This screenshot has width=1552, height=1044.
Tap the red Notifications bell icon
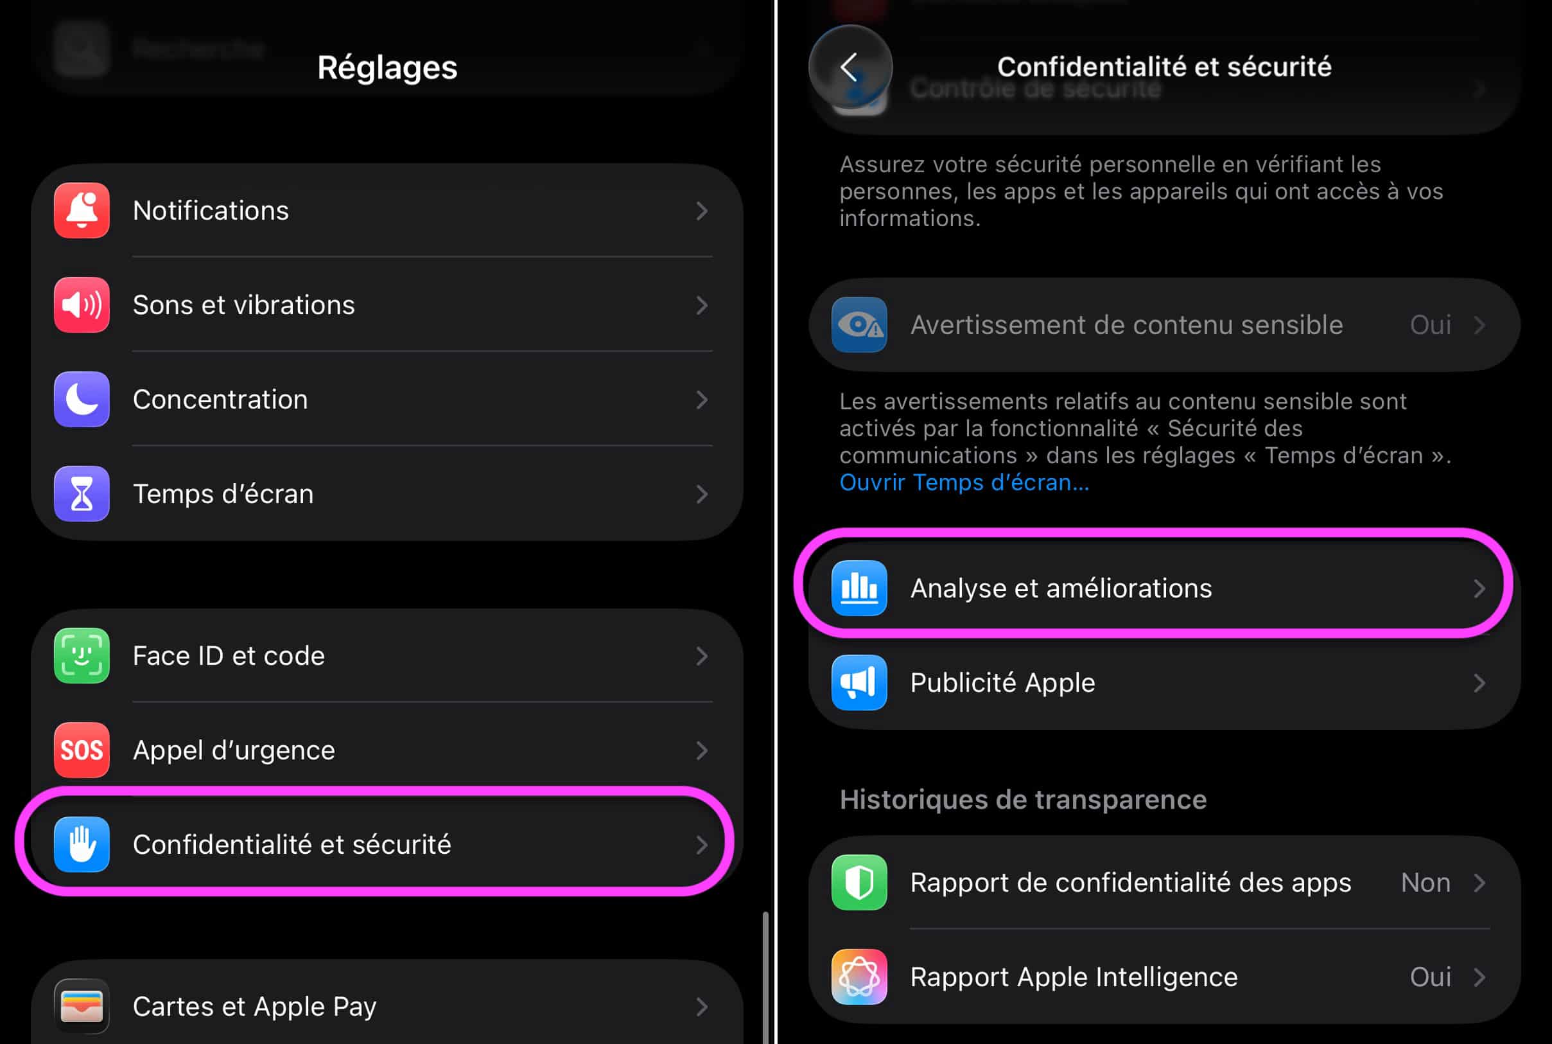click(82, 210)
